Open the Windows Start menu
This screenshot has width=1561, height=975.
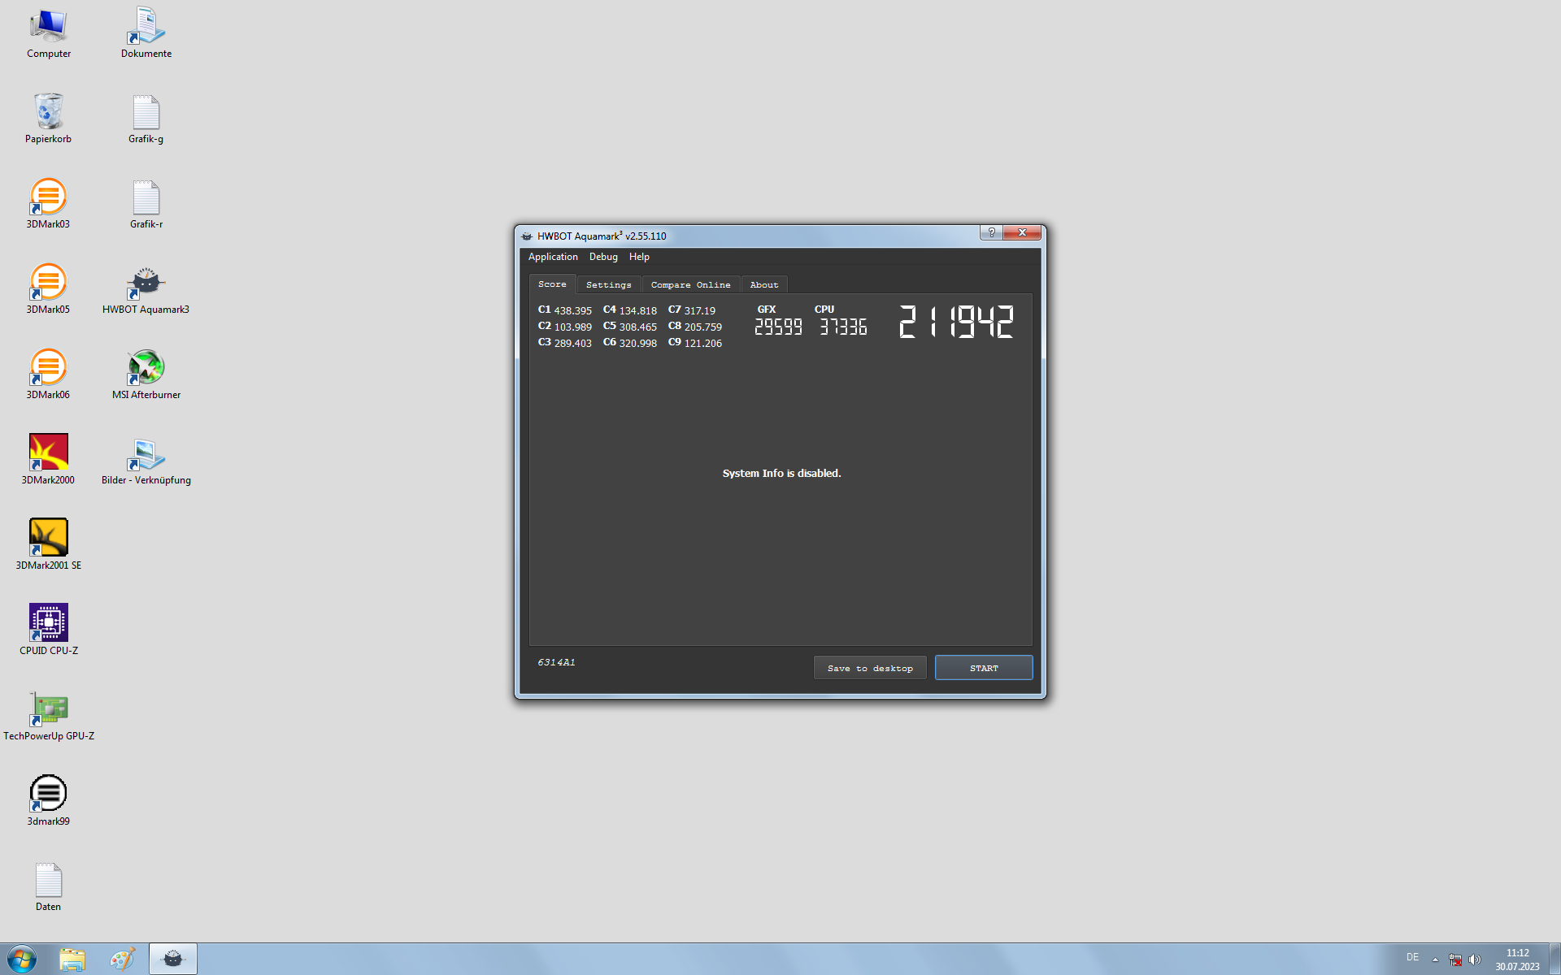coord(22,960)
